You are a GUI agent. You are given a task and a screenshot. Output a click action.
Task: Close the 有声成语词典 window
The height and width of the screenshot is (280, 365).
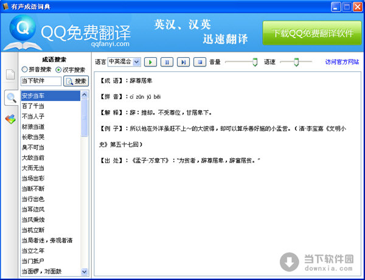point(357,7)
